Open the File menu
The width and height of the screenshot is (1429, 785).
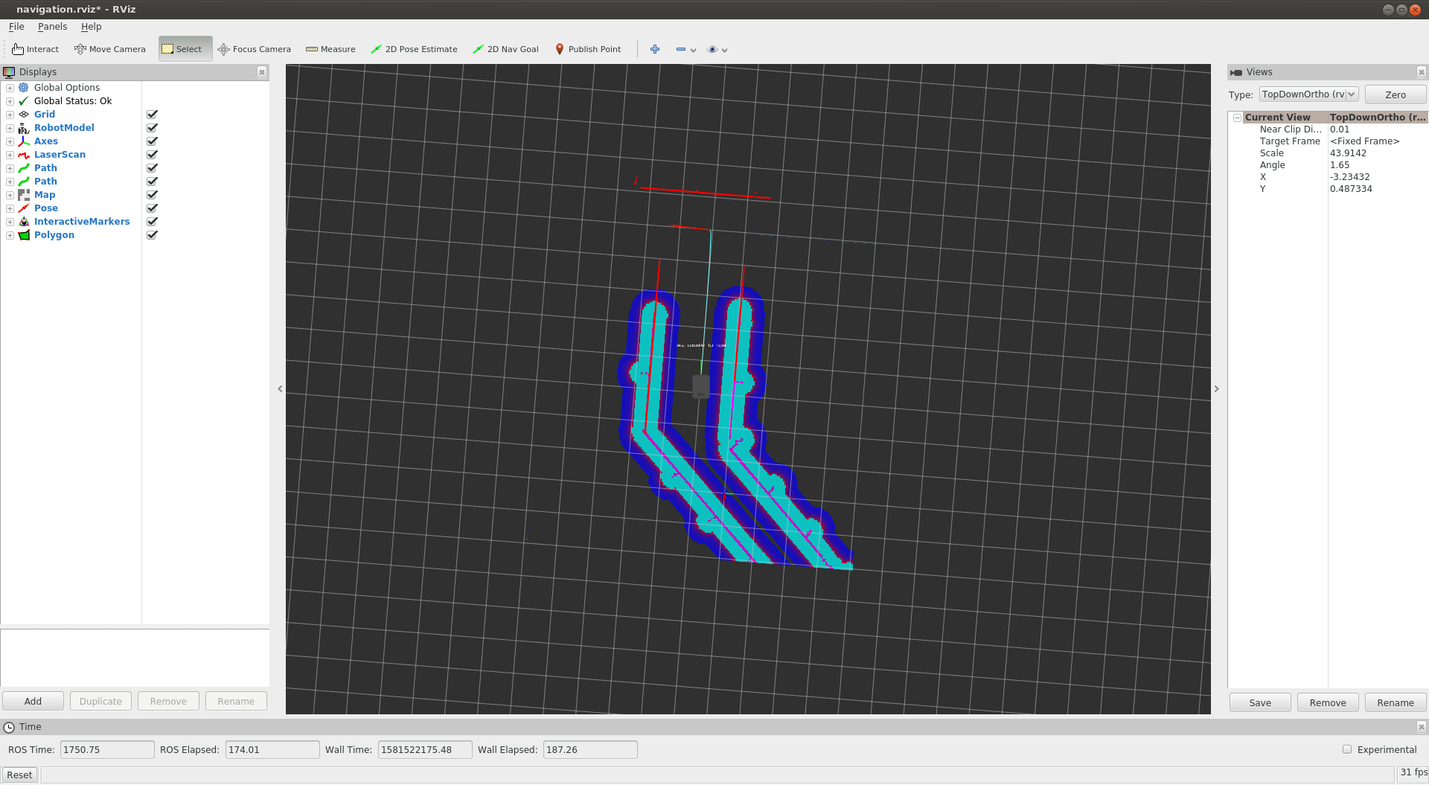tap(16, 27)
